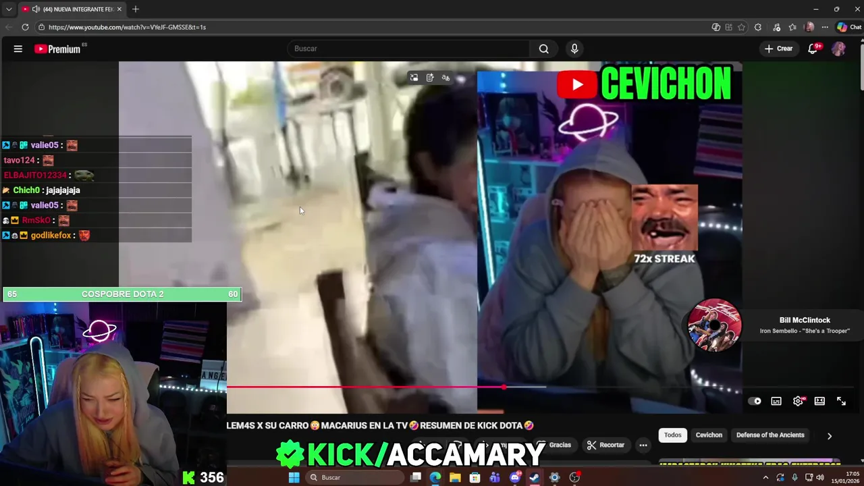Open the YouTube account avatar menu
Viewport: 864px width, 486px height.
(838, 49)
